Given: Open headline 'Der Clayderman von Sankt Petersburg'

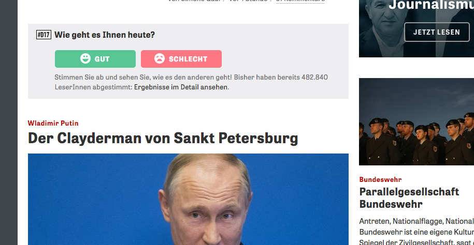Looking at the screenshot, I should point(163,138).
